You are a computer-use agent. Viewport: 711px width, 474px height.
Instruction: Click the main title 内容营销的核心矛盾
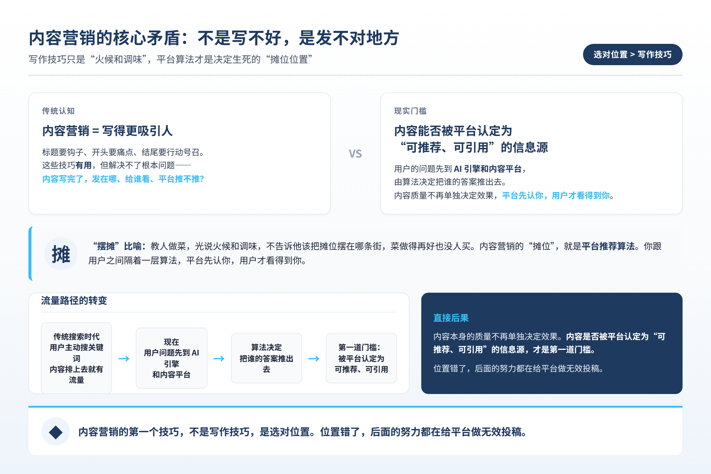[x=214, y=38]
